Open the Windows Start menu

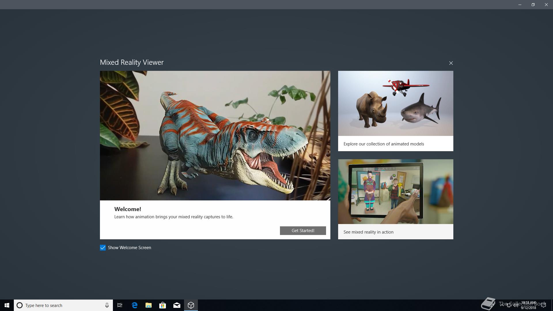tap(7, 305)
